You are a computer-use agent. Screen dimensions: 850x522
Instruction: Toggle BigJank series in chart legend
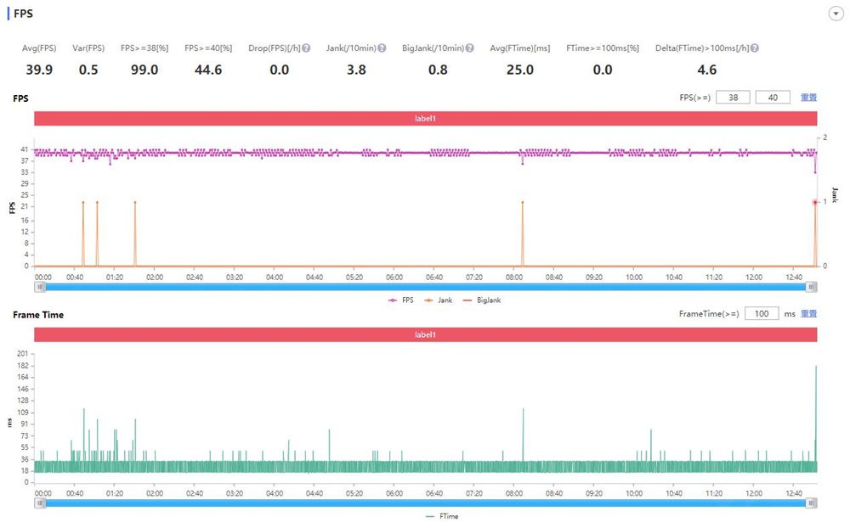point(482,300)
